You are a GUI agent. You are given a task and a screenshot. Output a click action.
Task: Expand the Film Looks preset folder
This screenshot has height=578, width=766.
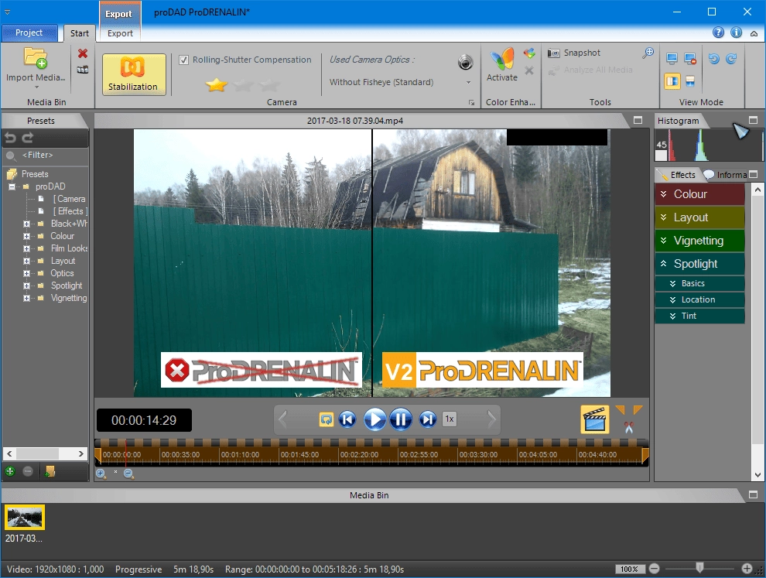point(26,248)
